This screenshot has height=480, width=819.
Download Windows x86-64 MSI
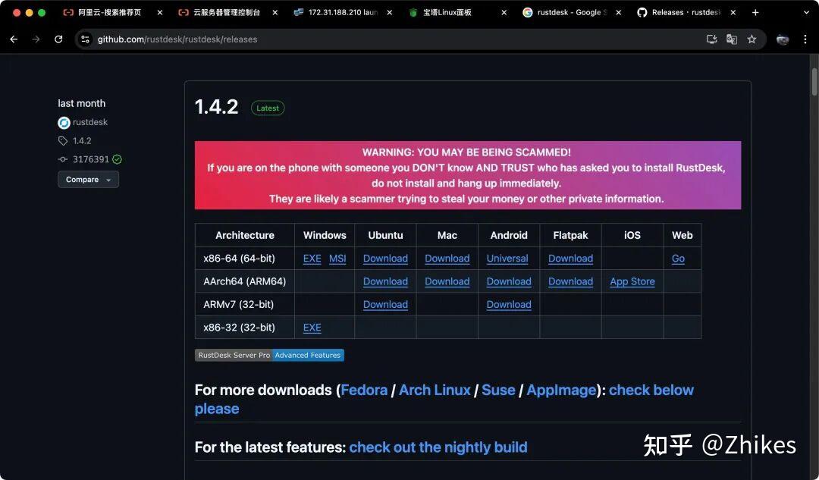click(x=337, y=259)
